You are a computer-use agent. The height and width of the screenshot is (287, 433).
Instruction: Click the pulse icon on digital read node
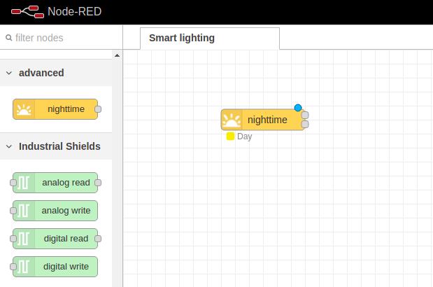point(24,239)
